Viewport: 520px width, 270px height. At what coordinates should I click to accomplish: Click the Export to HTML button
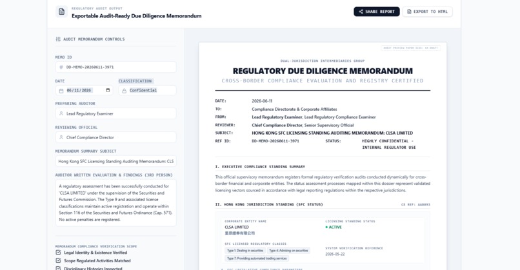428,12
